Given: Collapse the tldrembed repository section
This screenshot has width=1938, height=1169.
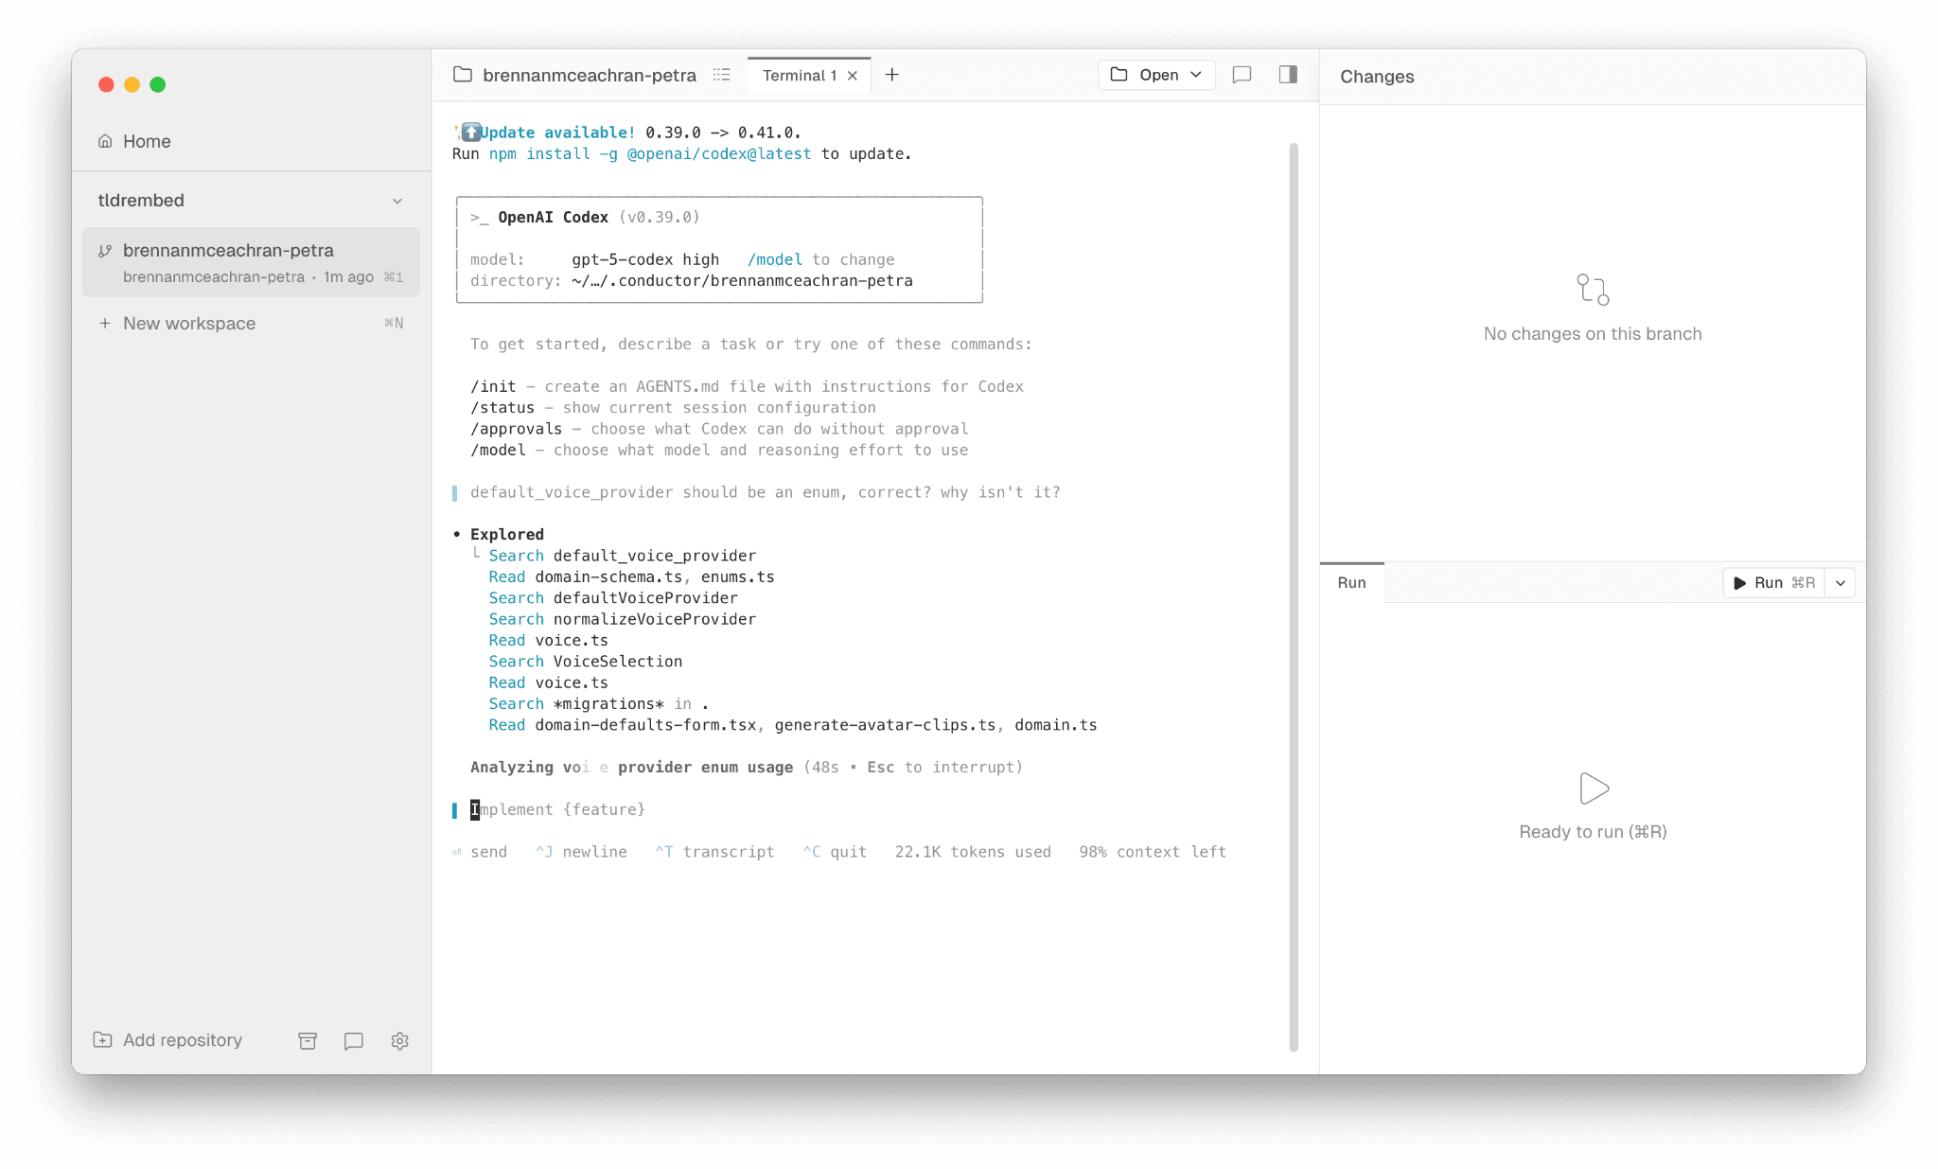Looking at the screenshot, I should [x=397, y=201].
